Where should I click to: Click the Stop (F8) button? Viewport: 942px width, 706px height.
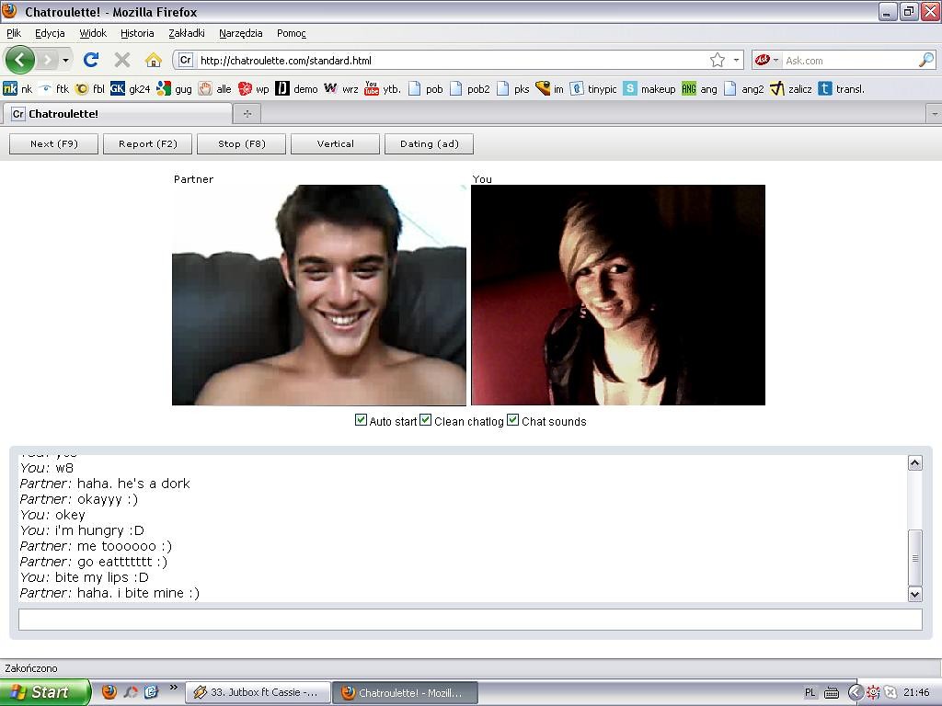pos(242,144)
